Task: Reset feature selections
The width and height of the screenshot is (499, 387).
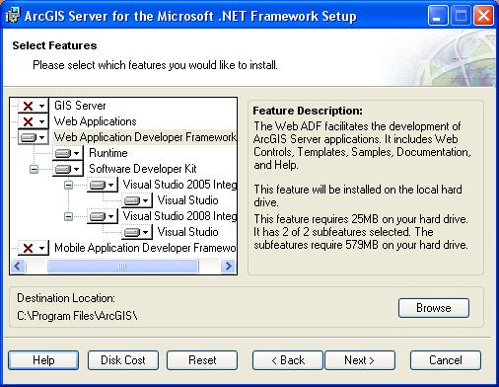Action: (x=202, y=360)
